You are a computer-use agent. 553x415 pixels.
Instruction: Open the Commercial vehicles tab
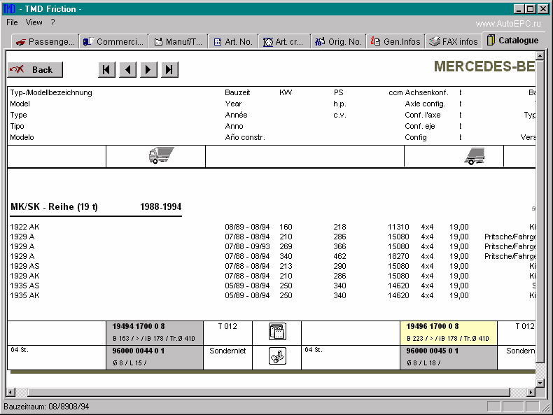click(x=113, y=41)
